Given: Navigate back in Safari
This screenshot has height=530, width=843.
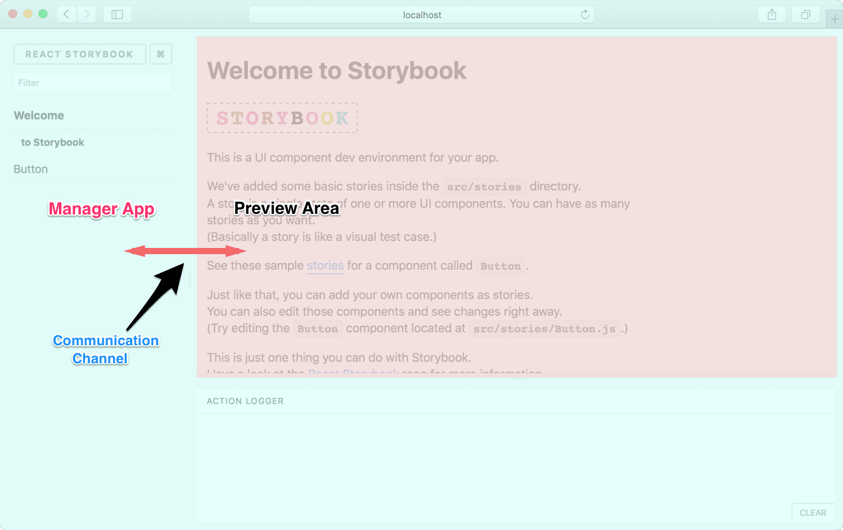Looking at the screenshot, I should [66, 14].
